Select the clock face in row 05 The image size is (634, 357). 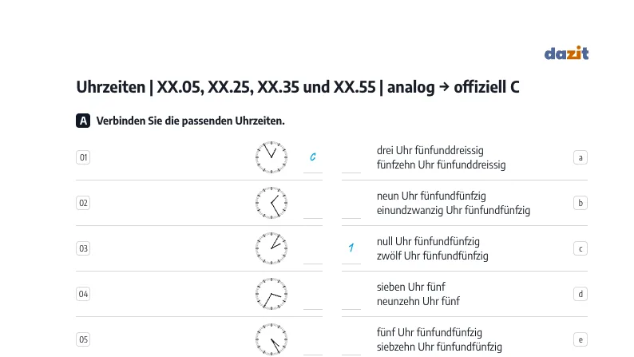point(271,339)
